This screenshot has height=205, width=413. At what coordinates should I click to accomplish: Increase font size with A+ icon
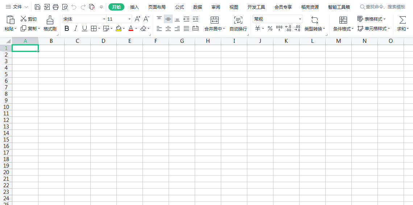point(137,19)
